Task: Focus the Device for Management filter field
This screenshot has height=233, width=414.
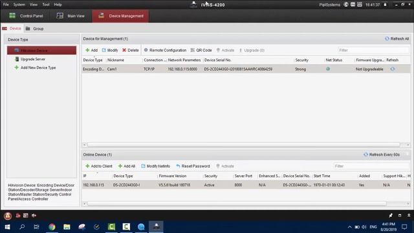Action: (x=373, y=50)
